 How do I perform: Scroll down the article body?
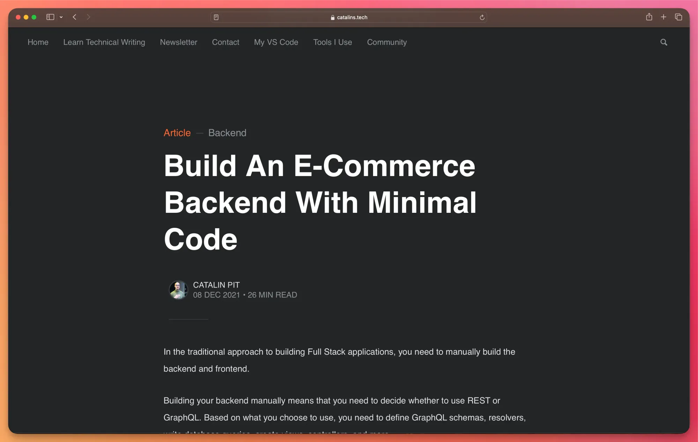pyautogui.click(x=349, y=382)
